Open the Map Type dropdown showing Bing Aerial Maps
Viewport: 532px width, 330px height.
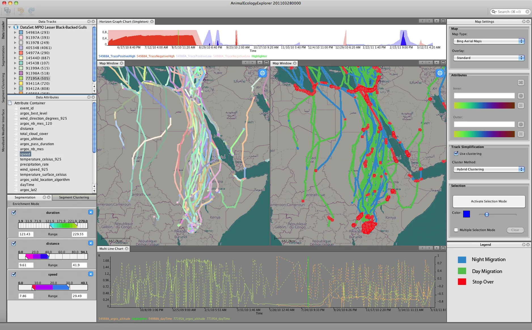coord(489,41)
